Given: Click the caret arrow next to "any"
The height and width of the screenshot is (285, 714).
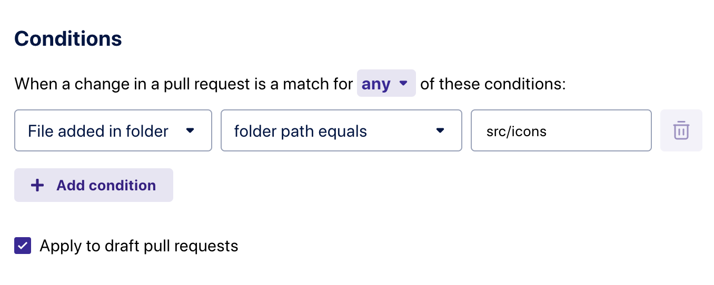Looking at the screenshot, I should click(x=403, y=83).
